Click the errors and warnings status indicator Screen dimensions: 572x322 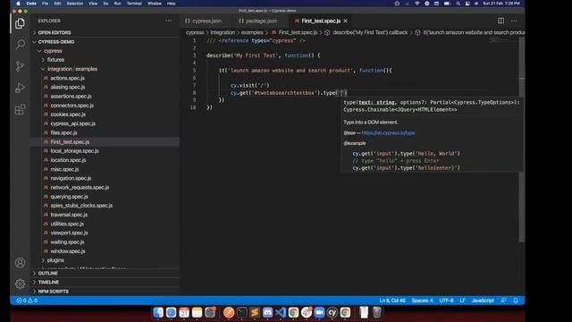(x=27, y=301)
